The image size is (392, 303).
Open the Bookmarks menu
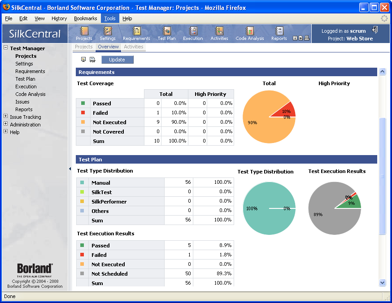pos(86,18)
